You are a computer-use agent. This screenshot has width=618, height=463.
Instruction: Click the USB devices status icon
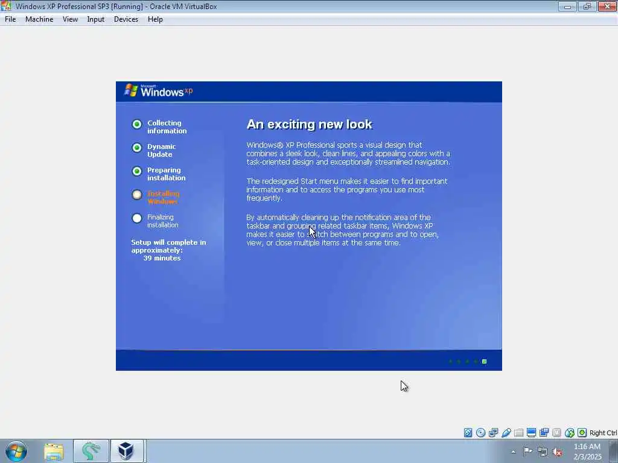(506, 433)
